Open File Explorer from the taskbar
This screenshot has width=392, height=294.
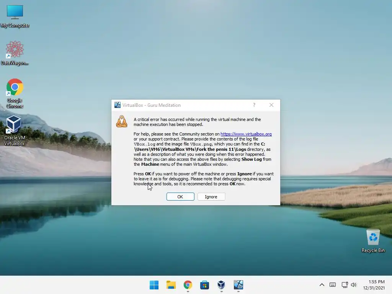[171, 285]
